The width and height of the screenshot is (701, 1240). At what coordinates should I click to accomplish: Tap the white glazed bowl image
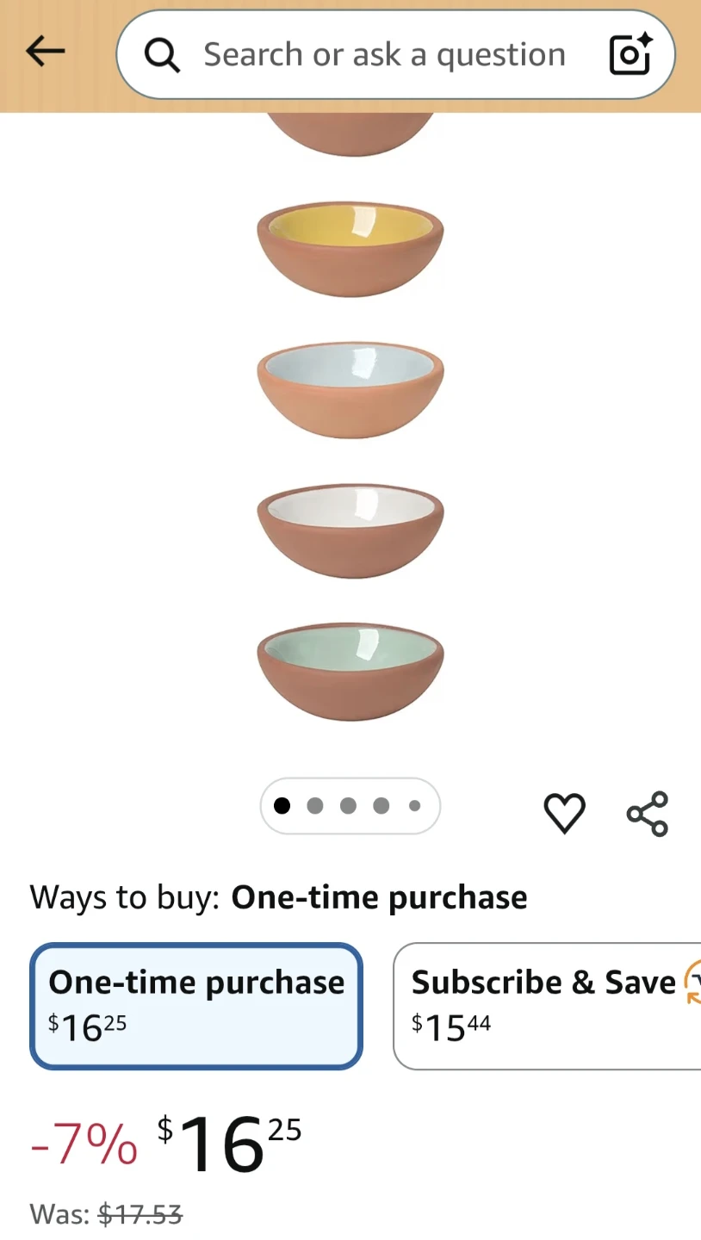tap(350, 530)
